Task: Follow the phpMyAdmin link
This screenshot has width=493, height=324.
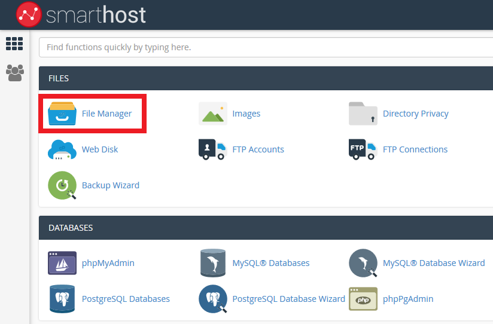Action: point(108,264)
